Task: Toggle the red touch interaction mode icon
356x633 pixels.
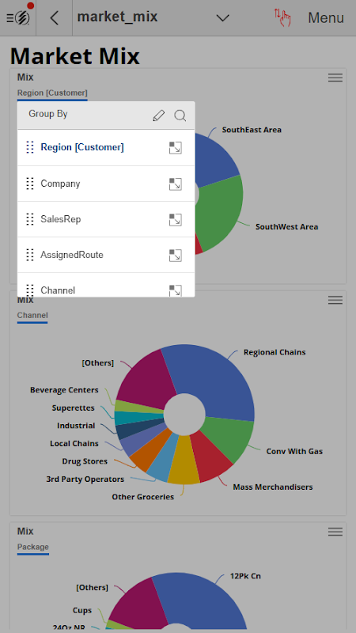Action: point(282,17)
